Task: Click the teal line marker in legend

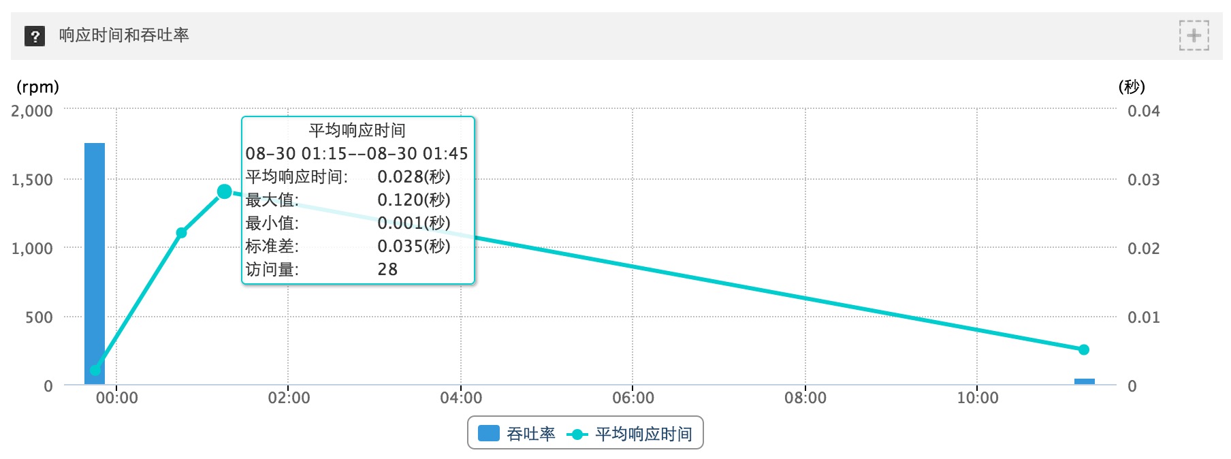Action: pyautogui.click(x=577, y=434)
